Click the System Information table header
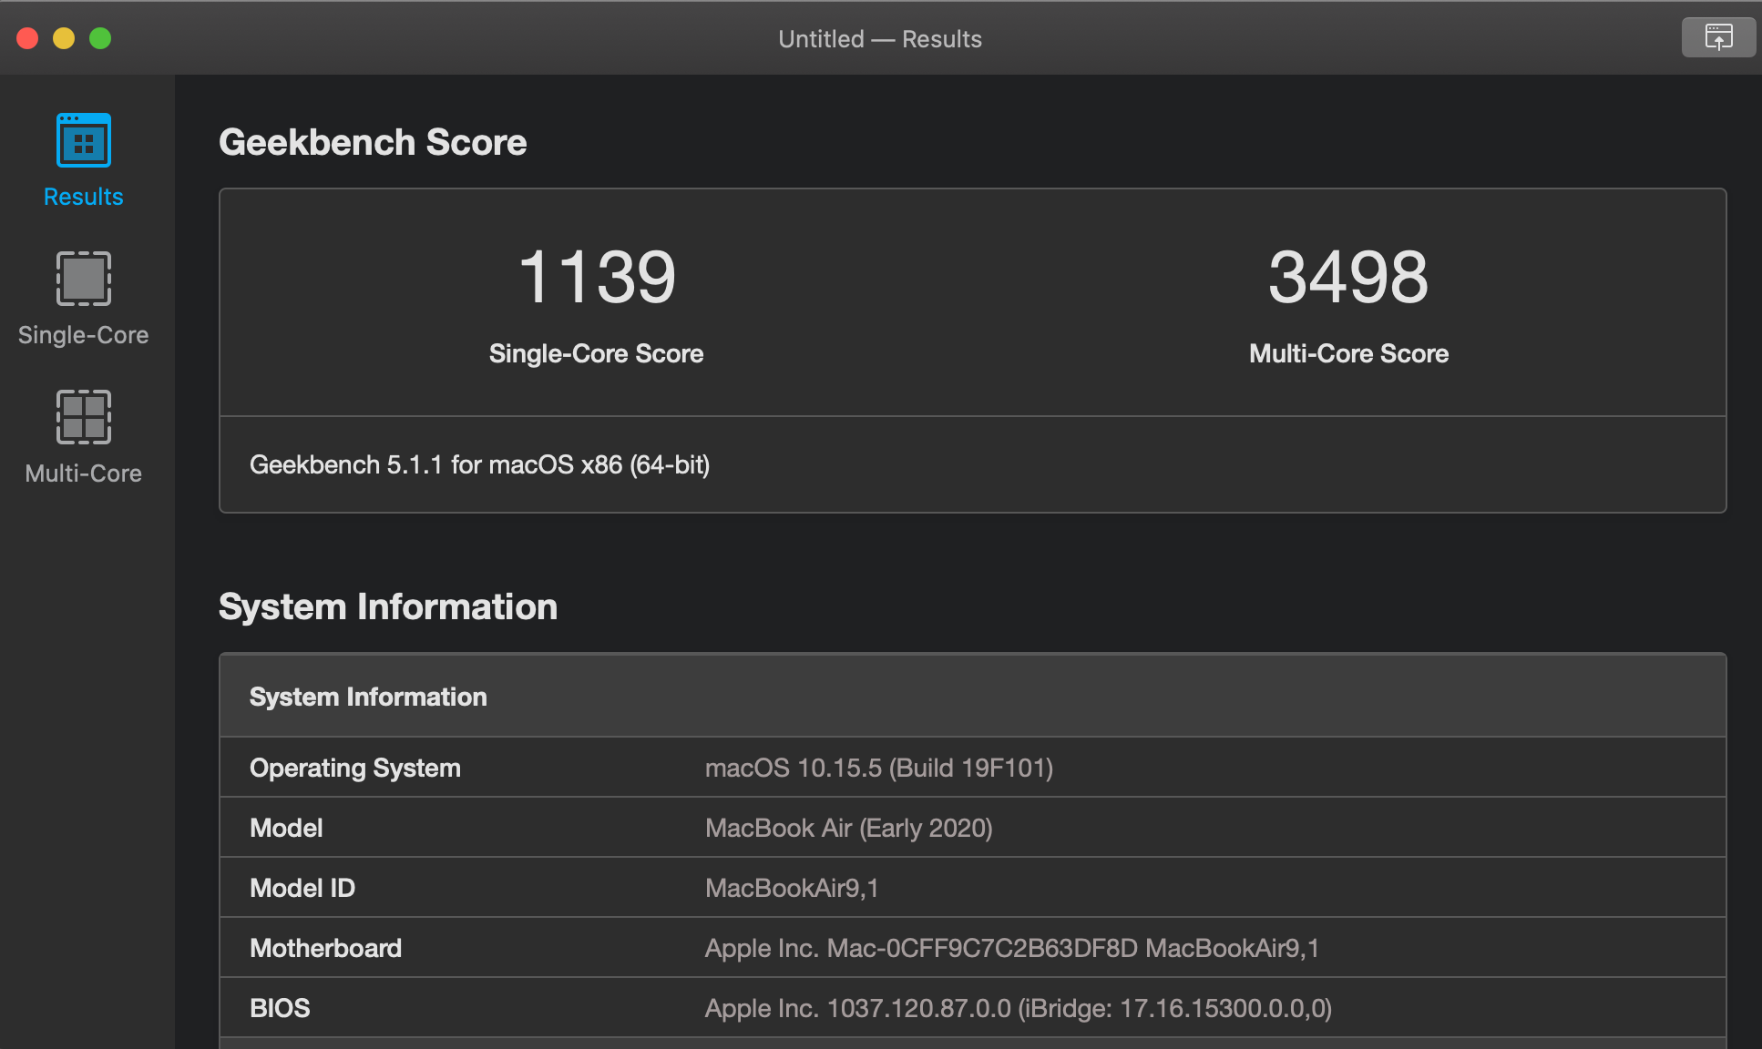The image size is (1762, 1049). [368, 697]
